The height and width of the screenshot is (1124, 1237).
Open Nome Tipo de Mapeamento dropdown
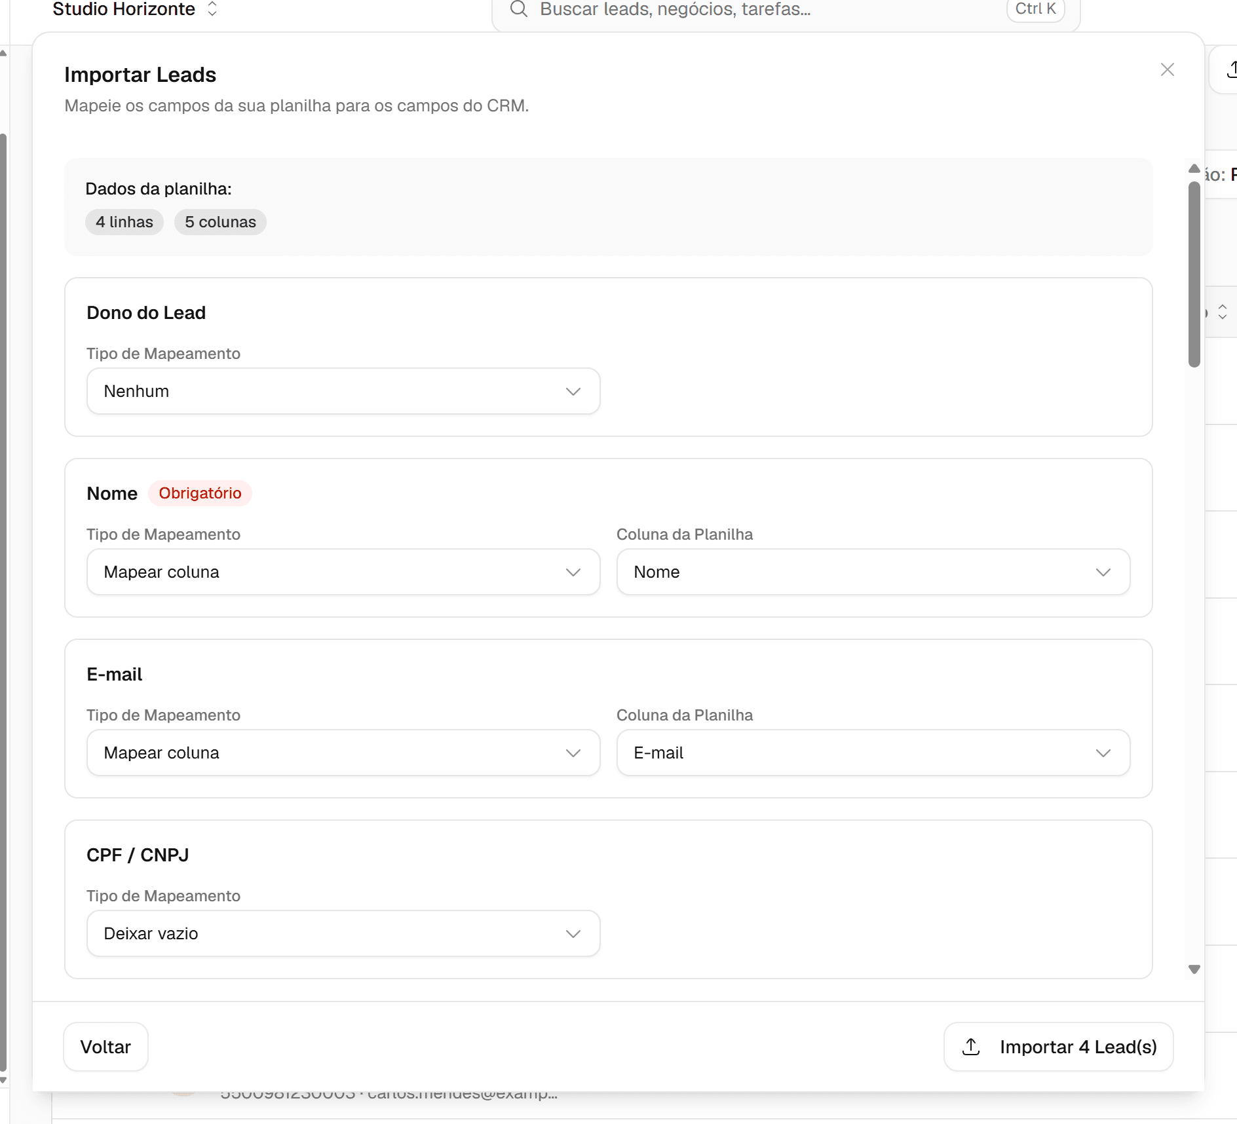click(x=343, y=572)
